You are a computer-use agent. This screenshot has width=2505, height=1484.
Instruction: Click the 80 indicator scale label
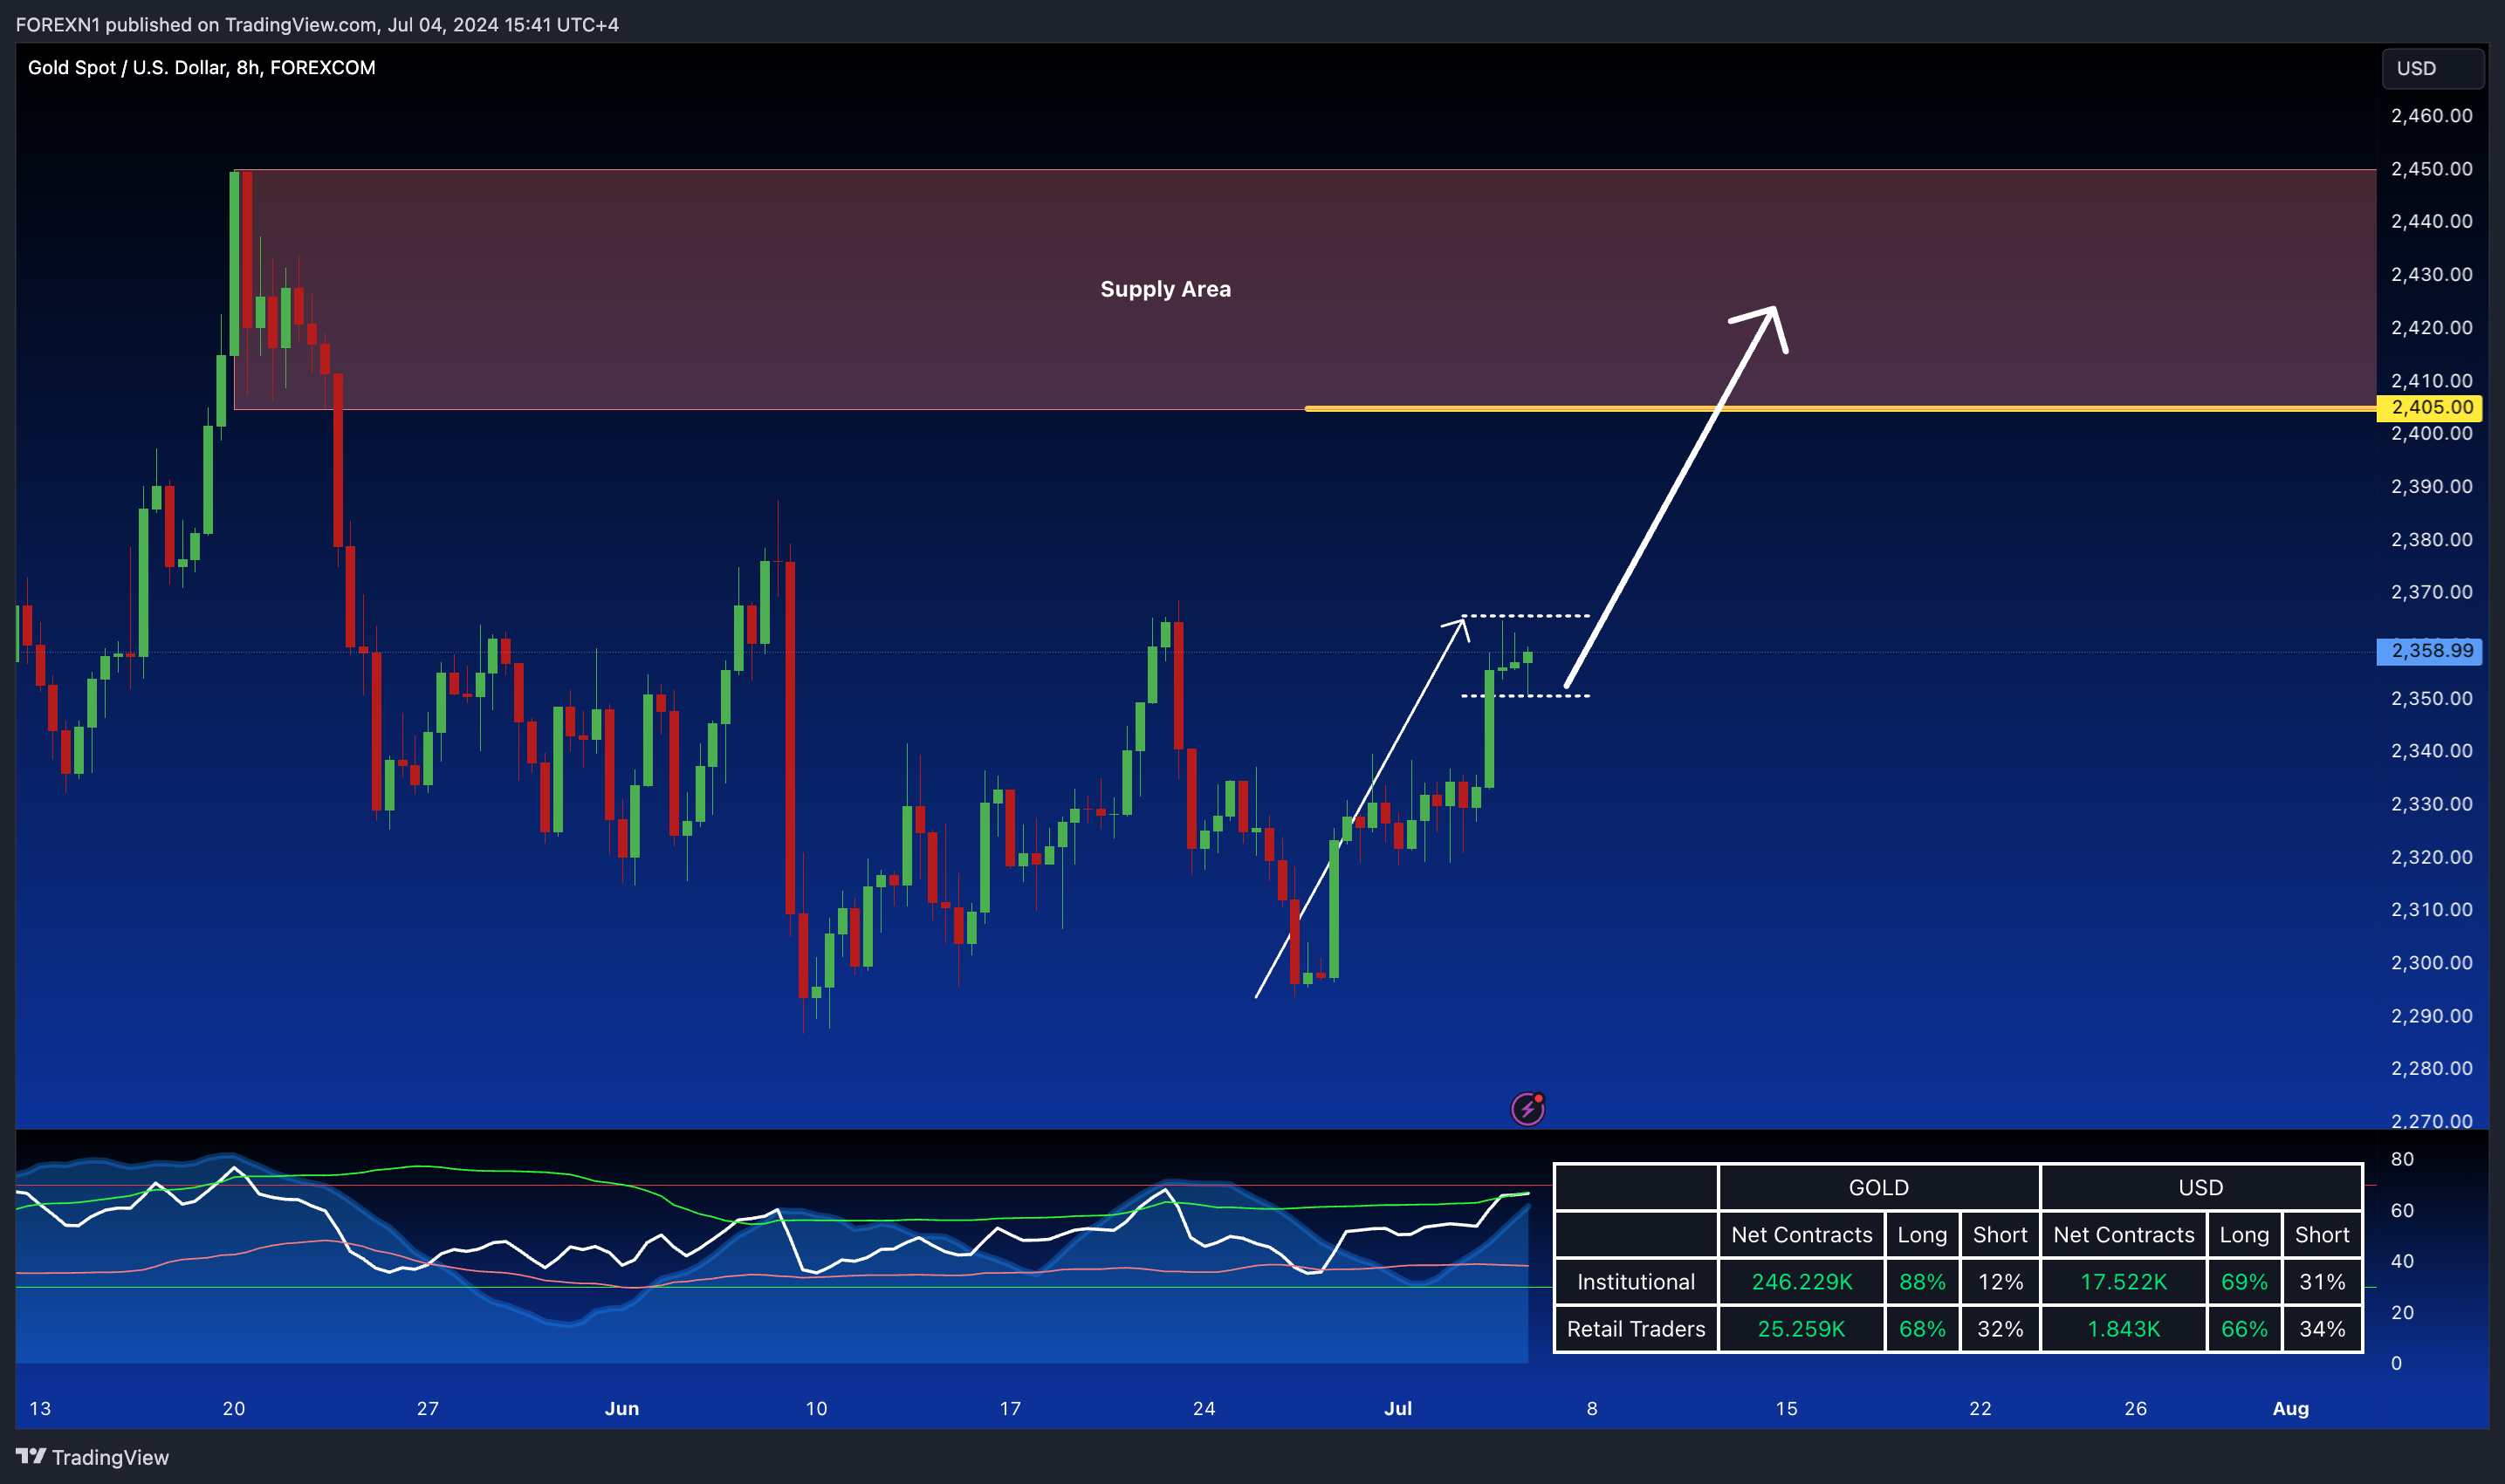(x=2402, y=1159)
